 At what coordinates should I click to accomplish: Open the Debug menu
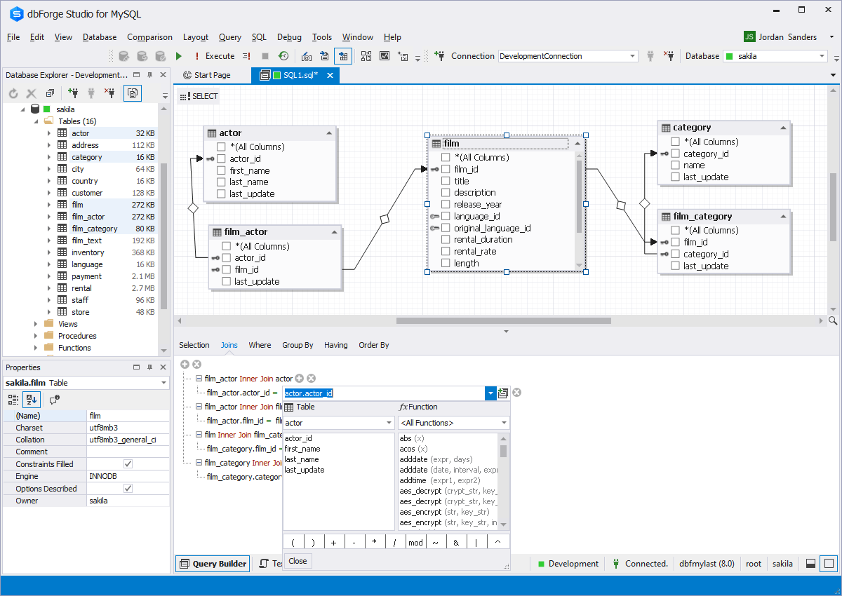pyautogui.click(x=289, y=37)
